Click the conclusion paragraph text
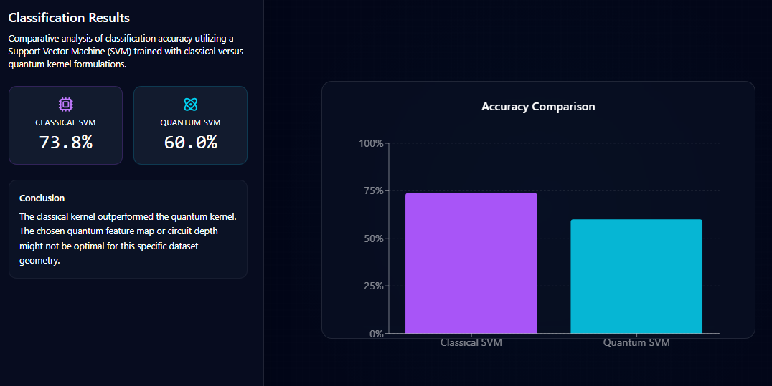 127,238
